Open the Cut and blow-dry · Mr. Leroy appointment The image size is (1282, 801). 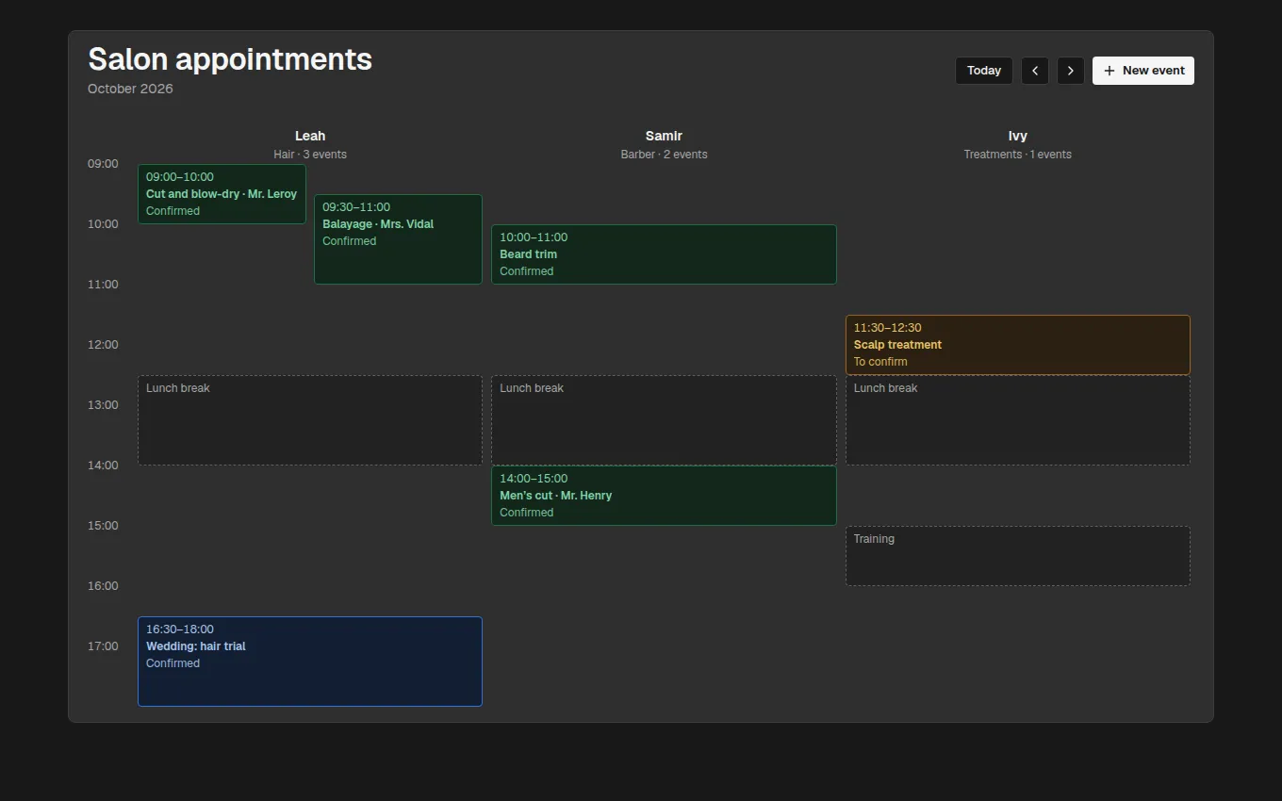pos(222,194)
